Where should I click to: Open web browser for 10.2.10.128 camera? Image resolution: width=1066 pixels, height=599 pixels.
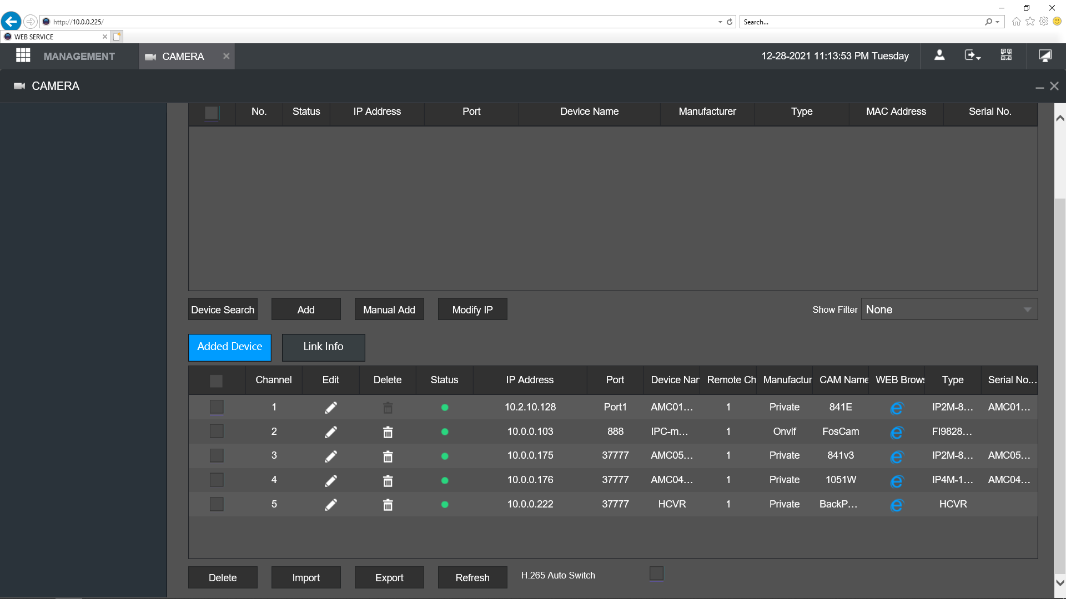tap(897, 408)
